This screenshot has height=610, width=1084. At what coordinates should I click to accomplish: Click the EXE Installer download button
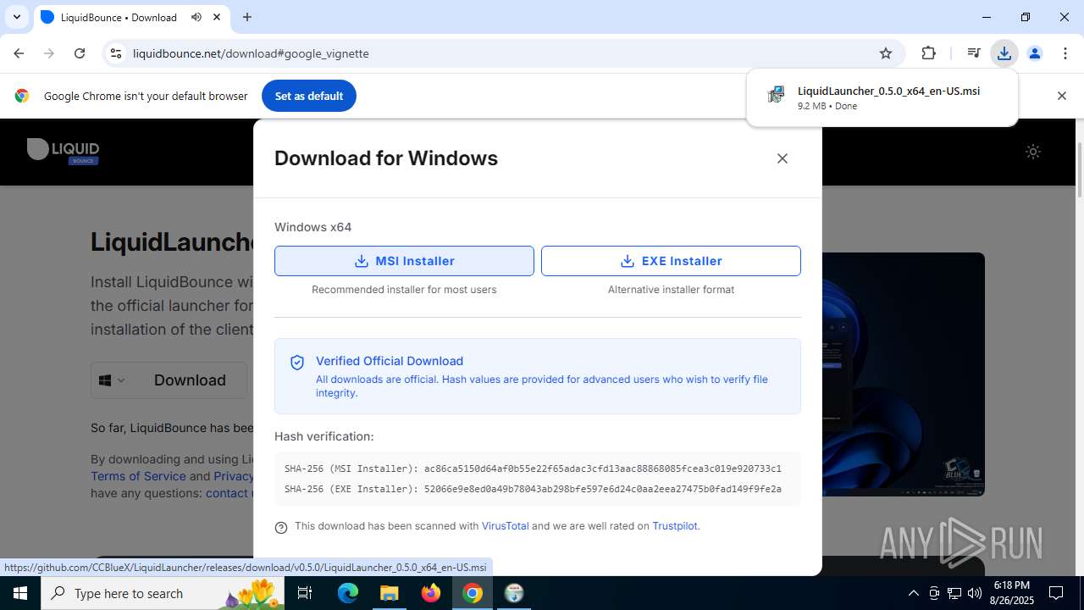tap(671, 261)
